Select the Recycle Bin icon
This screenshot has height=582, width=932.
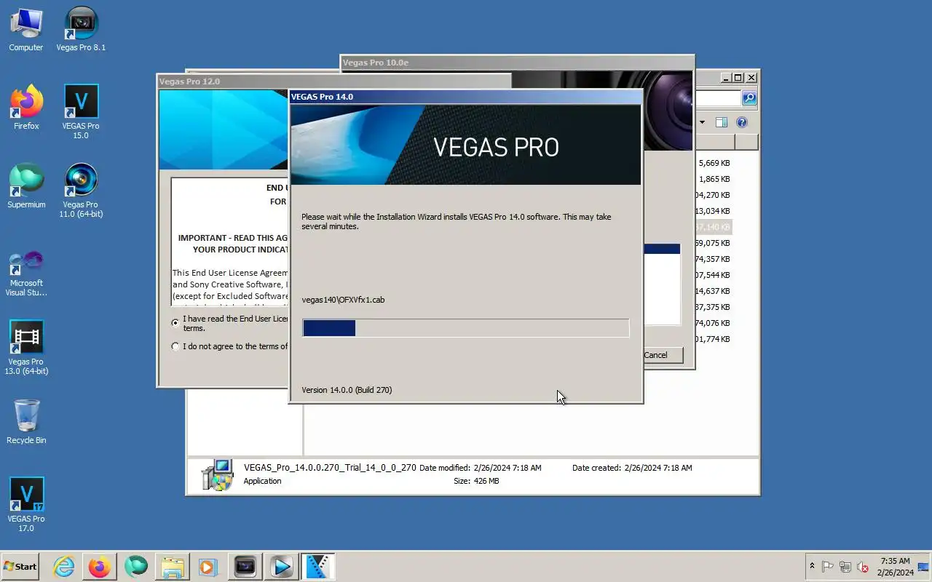click(x=26, y=422)
